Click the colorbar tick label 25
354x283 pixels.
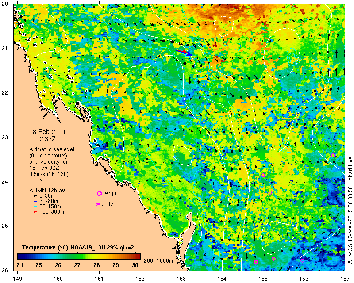tap(39, 265)
